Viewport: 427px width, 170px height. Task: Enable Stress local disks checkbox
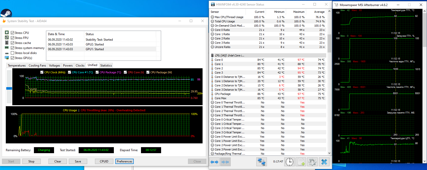click(12, 53)
